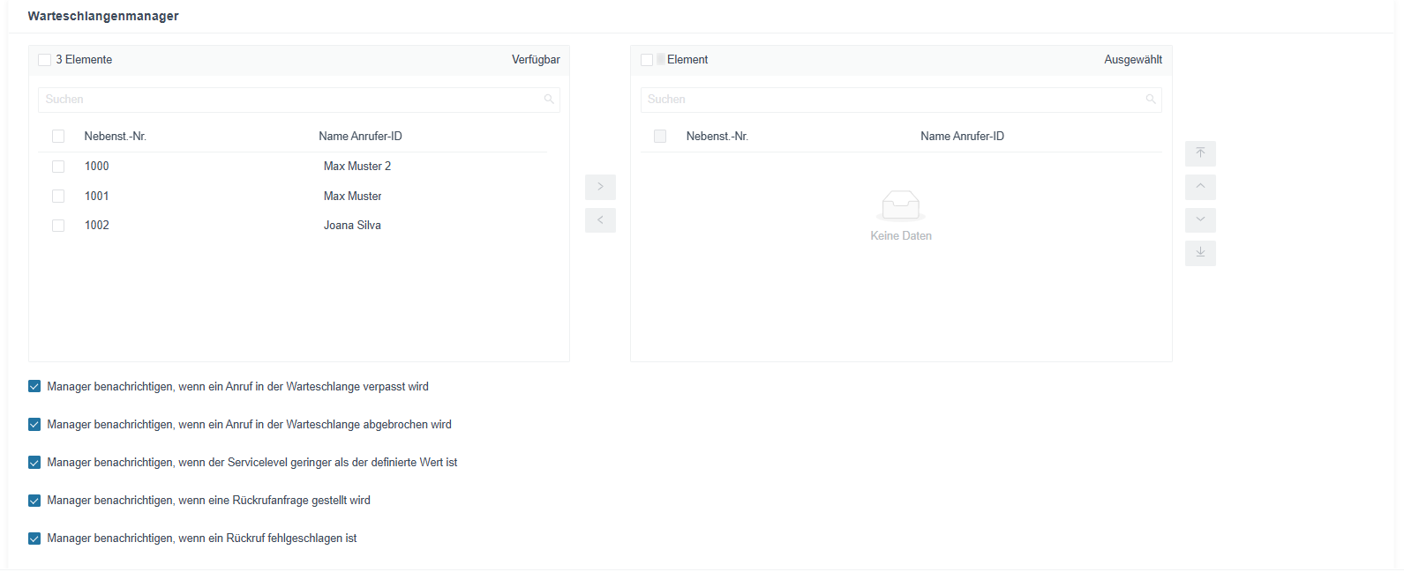Uncheck notify when Rückrufanfrage gestellt wird
The image size is (1404, 572).
pyautogui.click(x=34, y=501)
